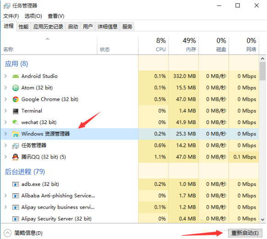Screen dimensions: 267x239
Task: Expand the wechat (32 bit) row
Action: click(x=5, y=122)
